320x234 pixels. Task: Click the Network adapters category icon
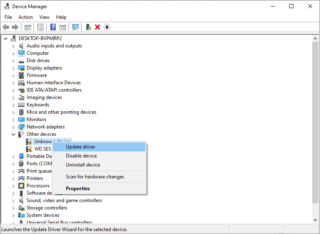coord(21,127)
